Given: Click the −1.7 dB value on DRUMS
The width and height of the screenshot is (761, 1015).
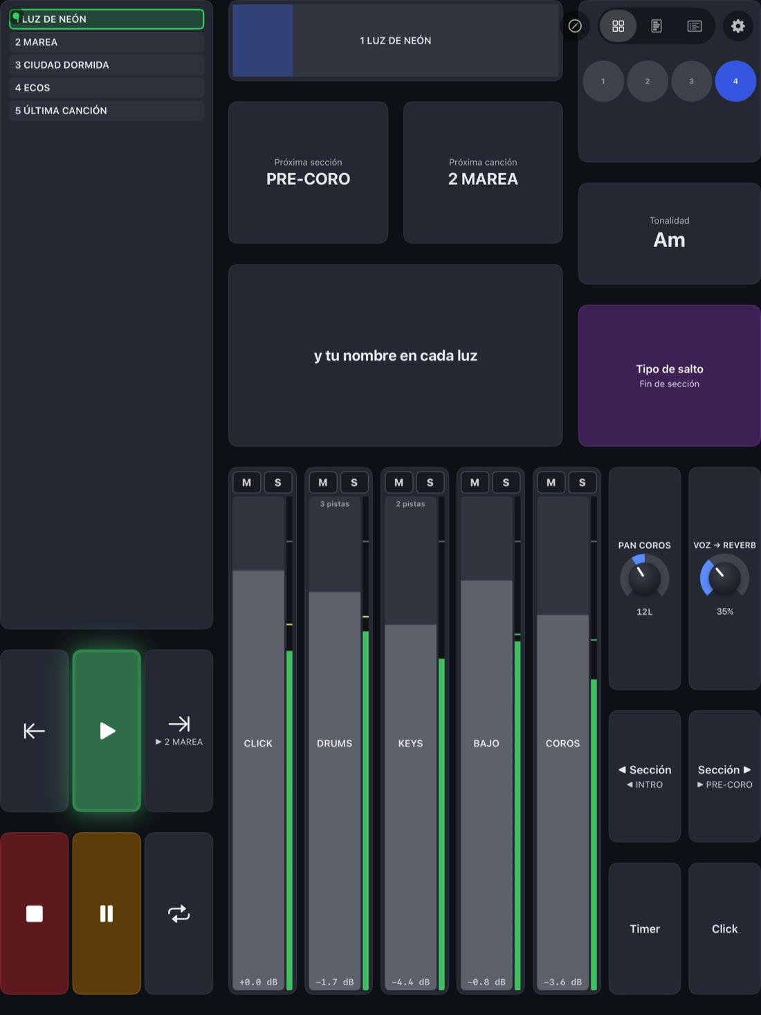Looking at the screenshot, I should [334, 982].
